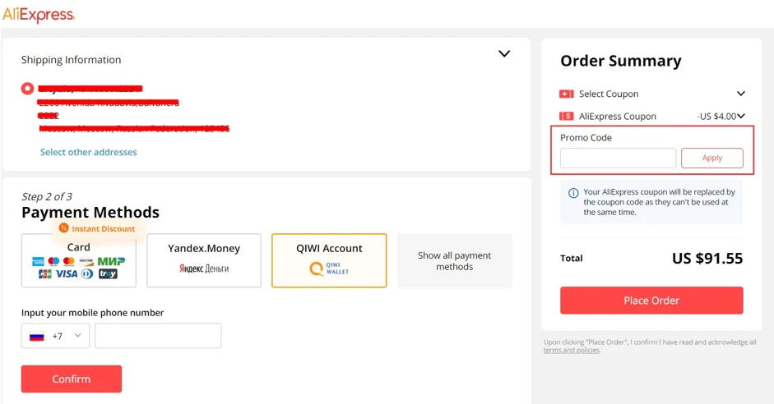Choose Card as the payment method
774x404 pixels.
(x=79, y=259)
